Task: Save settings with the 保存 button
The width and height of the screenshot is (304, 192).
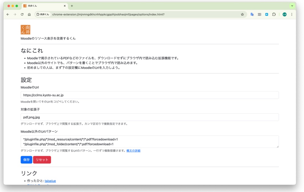Action: (26, 160)
